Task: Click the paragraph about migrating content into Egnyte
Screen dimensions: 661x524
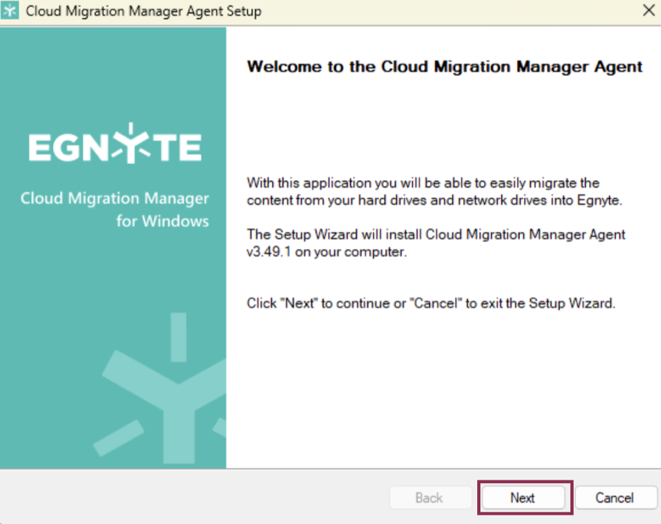Action: coord(434,192)
